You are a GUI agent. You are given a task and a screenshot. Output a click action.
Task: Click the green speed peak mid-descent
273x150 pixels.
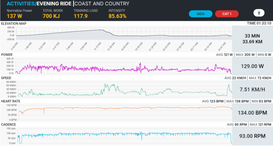pos(105,85)
